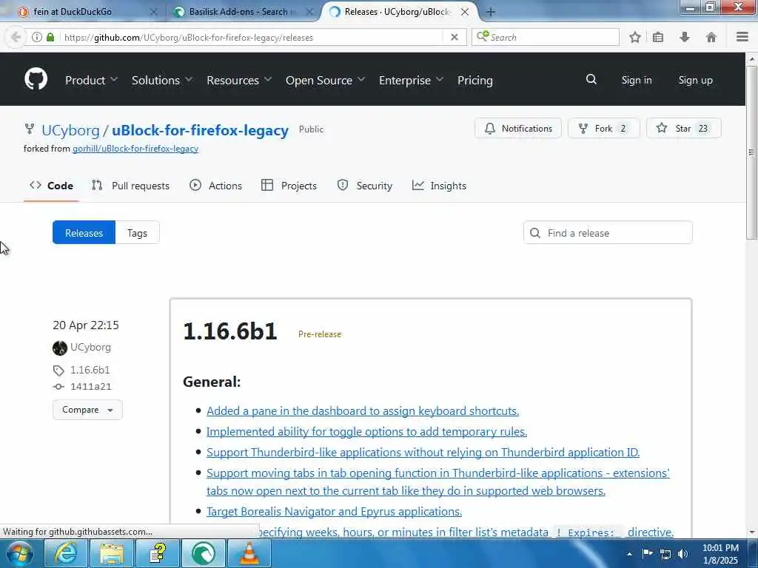758x568 pixels.
Task: Open the UCyborg owner link
Action: (70, 130)
